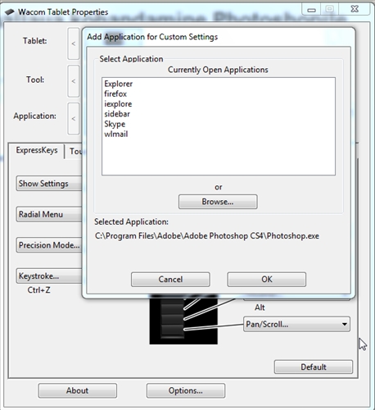
Task: Click the ExpressKeys tablet diagram image
Action: tap(183, 319)
